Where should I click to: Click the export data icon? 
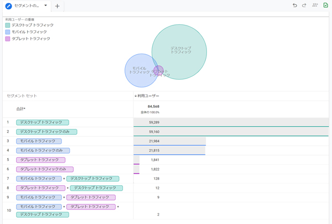tap(325, 6)
